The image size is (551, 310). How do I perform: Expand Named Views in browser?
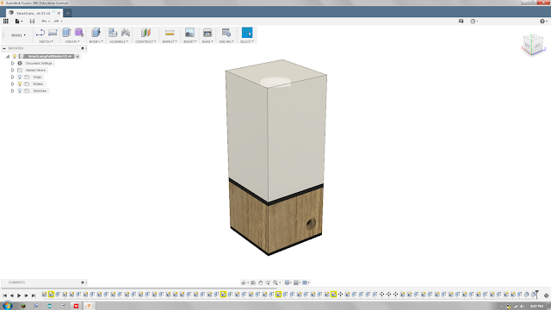click(x=13, y=70)
